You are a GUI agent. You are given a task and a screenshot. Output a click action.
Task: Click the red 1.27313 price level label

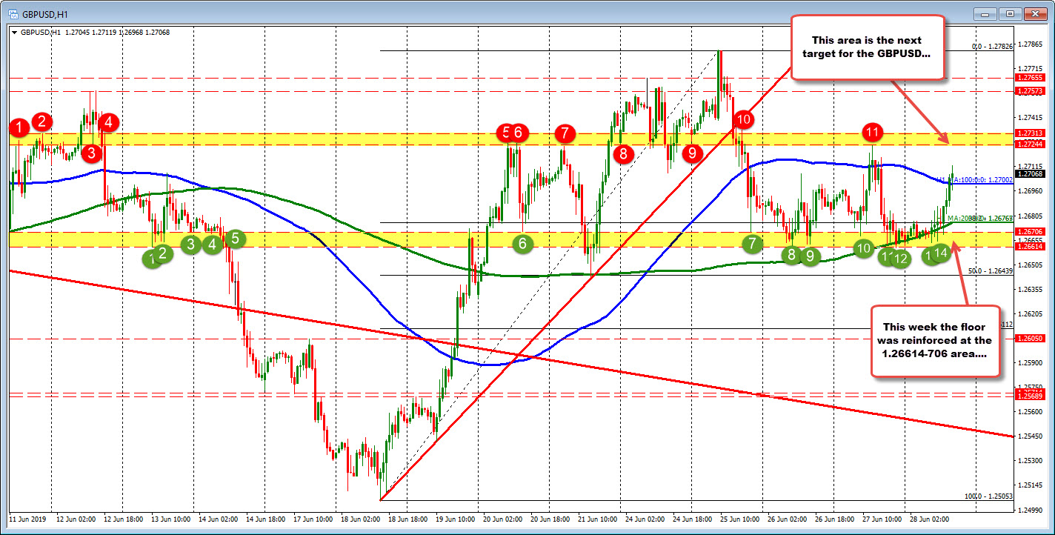[x=1029, y=133]
